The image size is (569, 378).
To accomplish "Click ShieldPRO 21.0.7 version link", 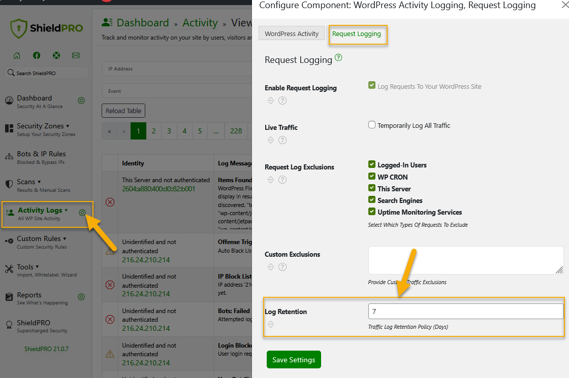I will click(46, 349).
